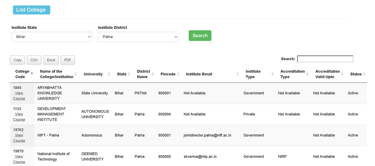Image resolution: width=375 pixels, height=166 pixels.
Task: Open View Course link for NIFT - Patna
Action: tap(19, 138)
